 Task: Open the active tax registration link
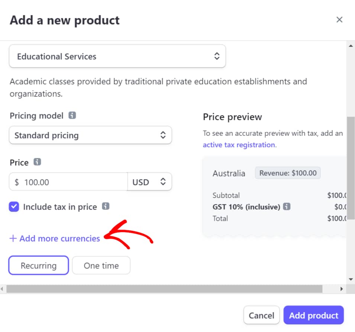(x=239, y=145)
